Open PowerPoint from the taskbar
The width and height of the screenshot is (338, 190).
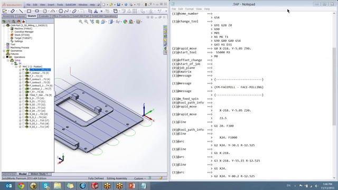coord(132,186)
